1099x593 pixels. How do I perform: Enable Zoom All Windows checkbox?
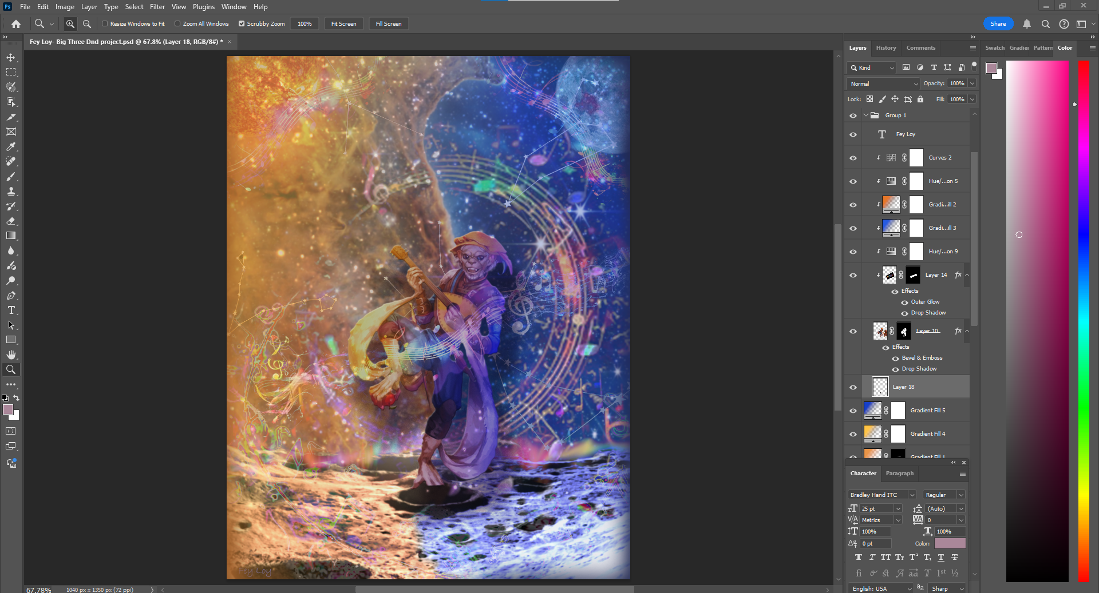(x=177, y=24)
